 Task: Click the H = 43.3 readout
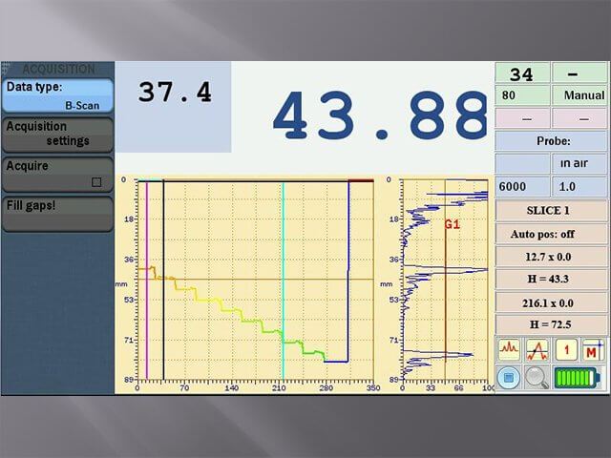tap(551, 280)
